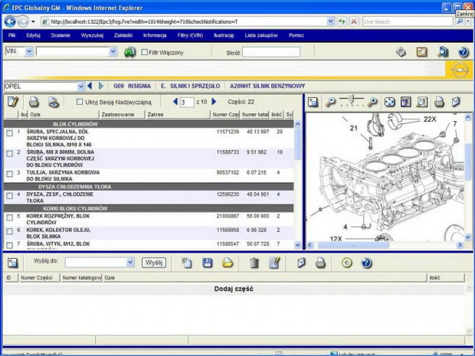Viewport: 475px width, 356px height.
Task: Open the Plik menu
Action: [x=11, y=35]
